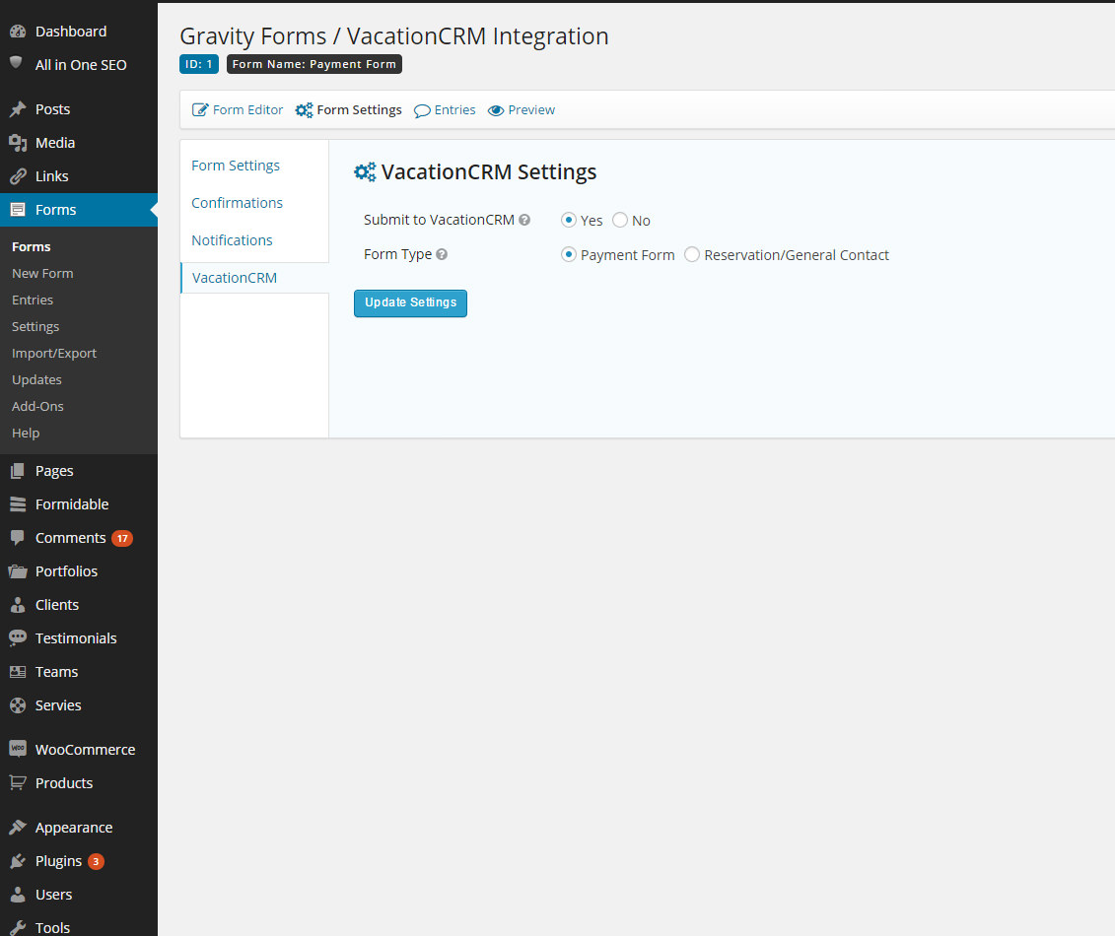Click the Entries speech bubble icon

point(422,111)
